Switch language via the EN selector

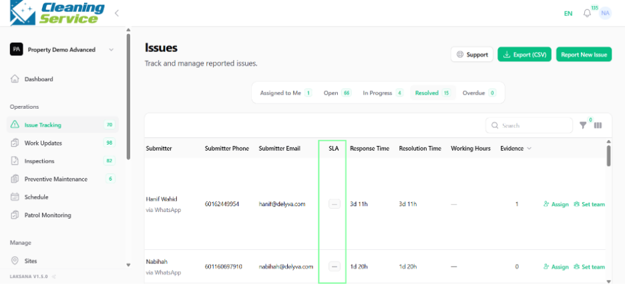[x=568, y=13]
